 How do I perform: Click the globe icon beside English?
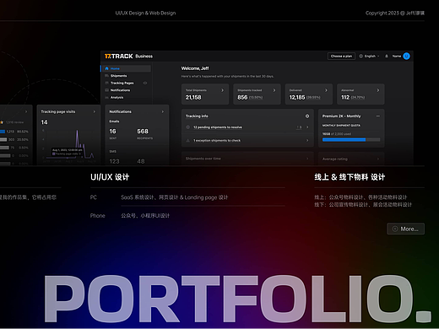click(x=360, y=57)
